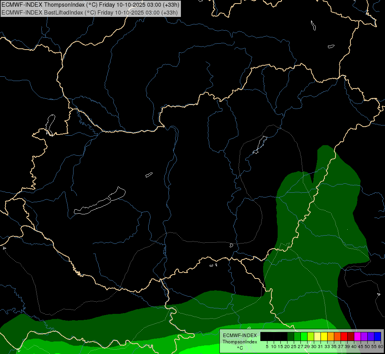Click the legend tick value '55'

tap(374, 347)
